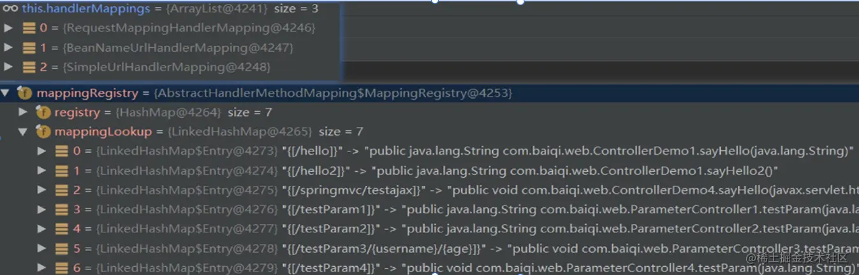Expand the BeanNameUrlHandlerMapping@4247 entry
The image size is (859, 275).
8,48
